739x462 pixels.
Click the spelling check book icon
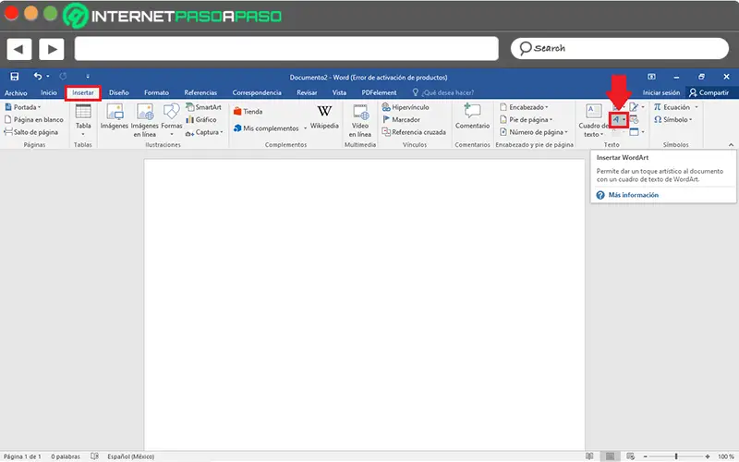[95, 456]
